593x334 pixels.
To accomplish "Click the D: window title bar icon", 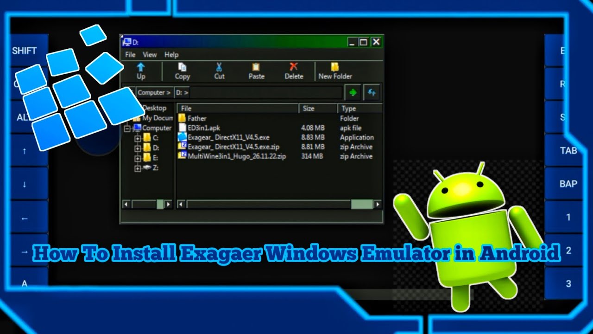I will [126, 42].
